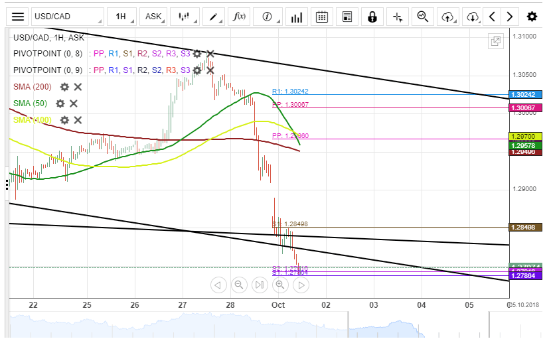The width and height of the screenshot is (549, 343).
Task: Open the calendar icon
Action: point(322,17)
